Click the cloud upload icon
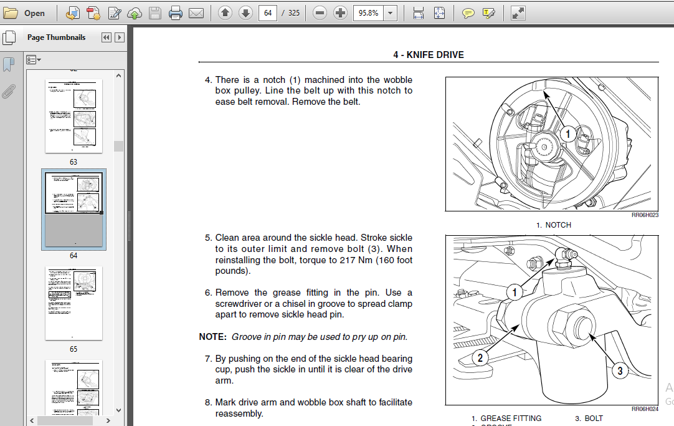This screenshot has height=426, width=674. click(135, 13)
